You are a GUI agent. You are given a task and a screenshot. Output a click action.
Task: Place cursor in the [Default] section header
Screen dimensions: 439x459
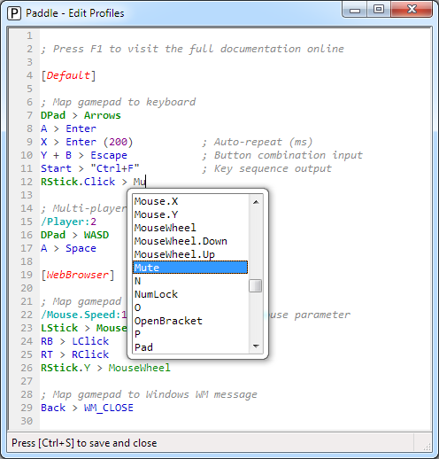point(68,75)
